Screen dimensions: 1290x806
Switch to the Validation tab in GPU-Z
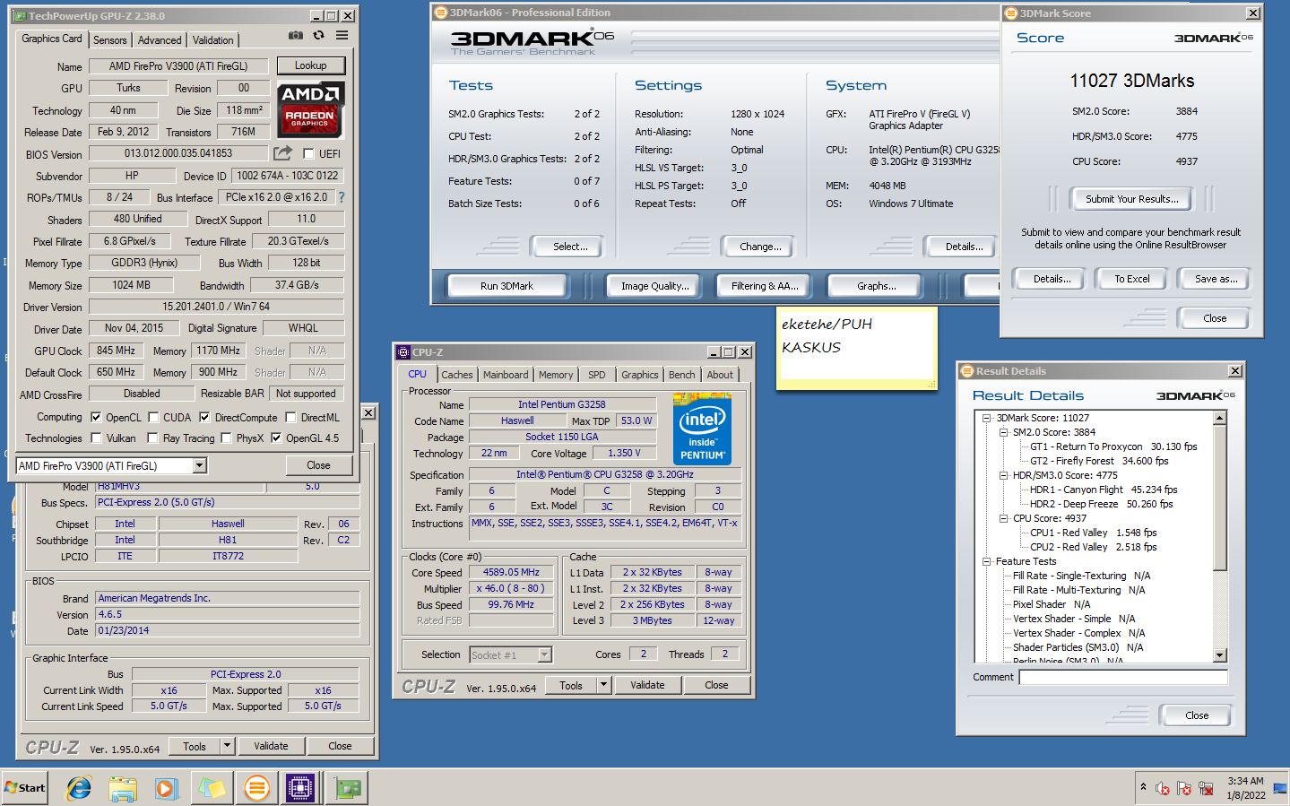coord(212,40)
